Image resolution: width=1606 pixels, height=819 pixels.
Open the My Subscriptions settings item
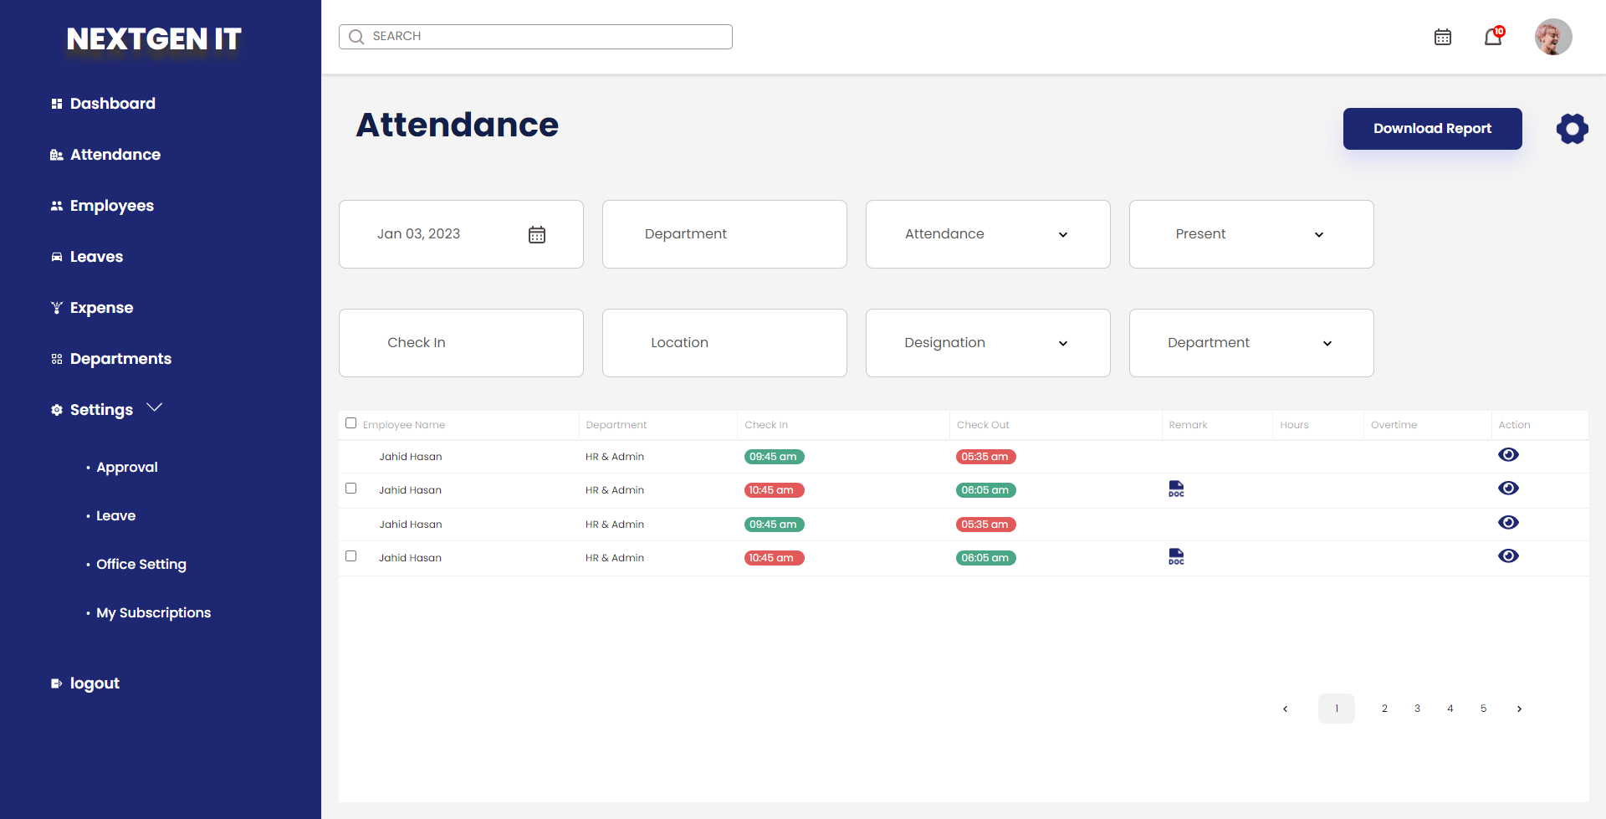[153, 612]
